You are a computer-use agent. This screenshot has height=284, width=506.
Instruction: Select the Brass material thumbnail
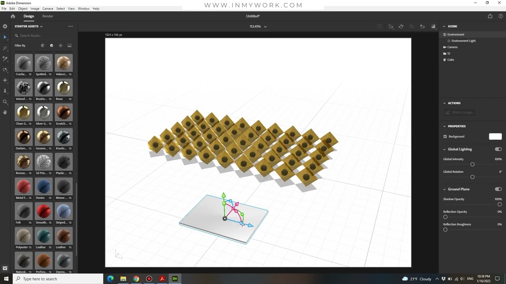(x=64, y=88)
